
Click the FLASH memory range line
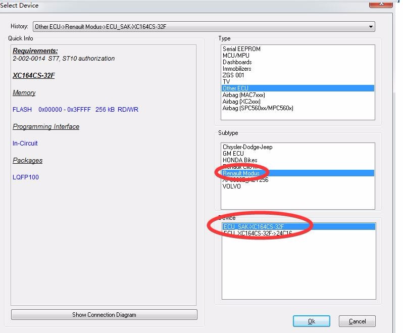[x=75, y=110]
